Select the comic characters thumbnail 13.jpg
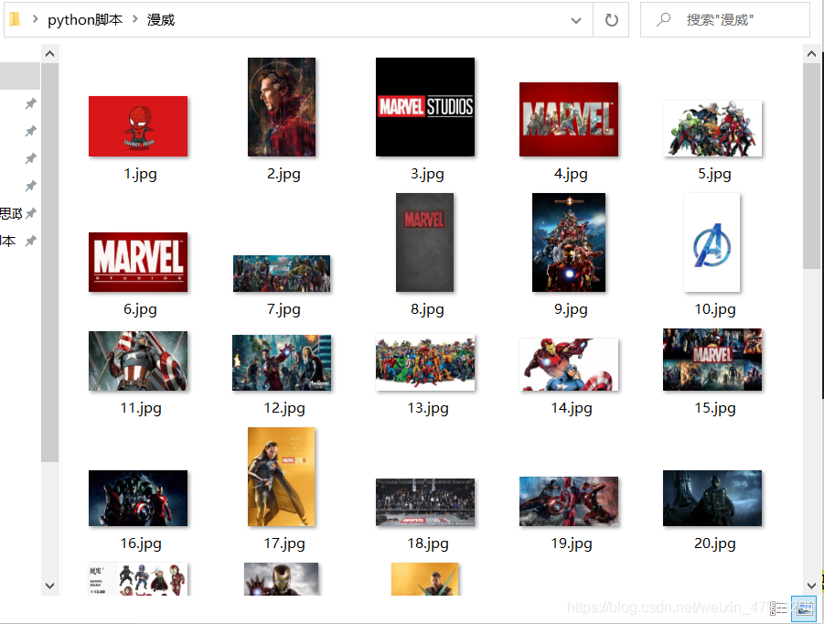The image size is (824, 624). [x=425, y=362]
